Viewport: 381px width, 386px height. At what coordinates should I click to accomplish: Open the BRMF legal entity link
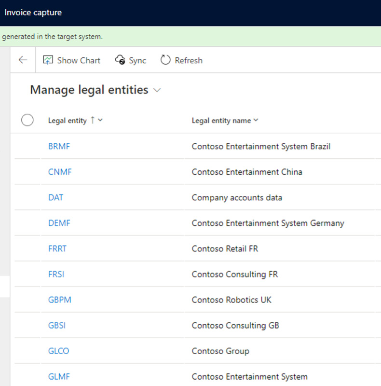59,146
